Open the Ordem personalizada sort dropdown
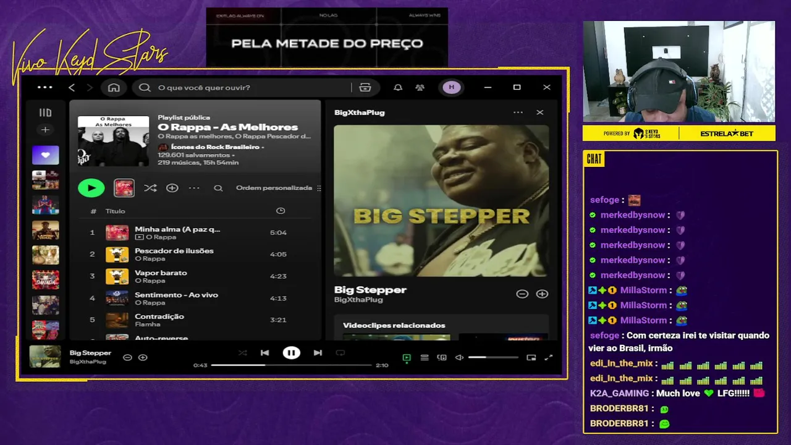The image size is (791, 445). point(278,188)
